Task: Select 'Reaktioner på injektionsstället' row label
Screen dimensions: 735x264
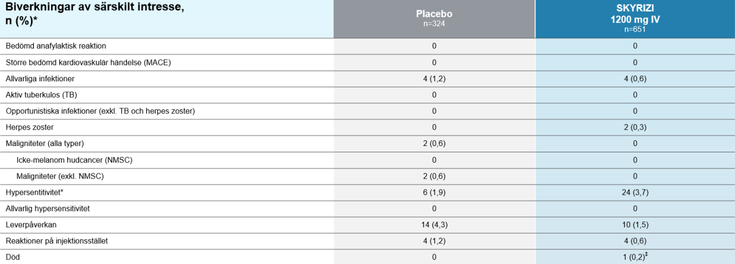Action: tap(57, 241)
